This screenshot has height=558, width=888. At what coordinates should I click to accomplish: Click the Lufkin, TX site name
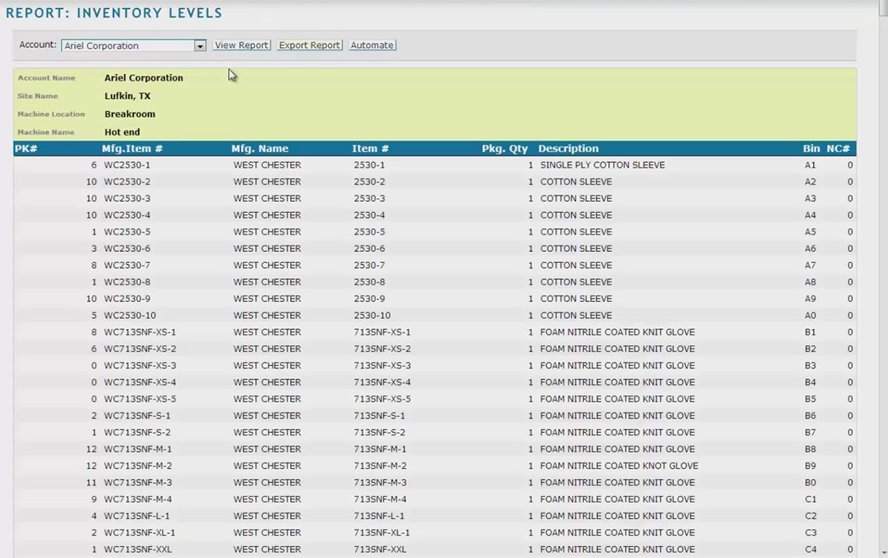(x=128, y=96)
